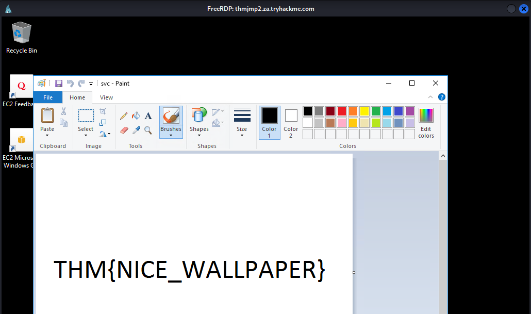Pick the red color swatch
This screenshot has height=314, width=531.
click(x=341, y=111)
